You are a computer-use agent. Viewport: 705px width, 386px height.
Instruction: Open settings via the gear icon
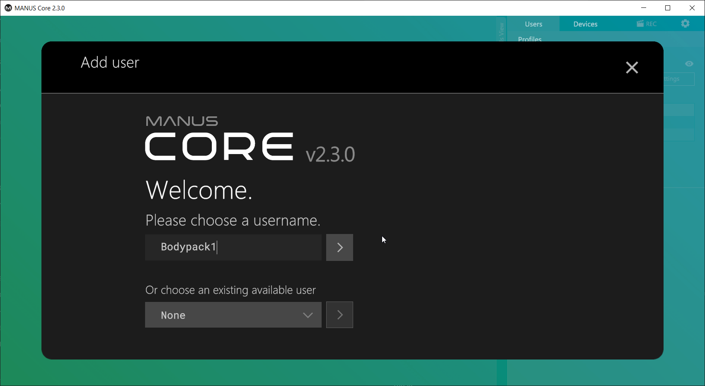685,24
